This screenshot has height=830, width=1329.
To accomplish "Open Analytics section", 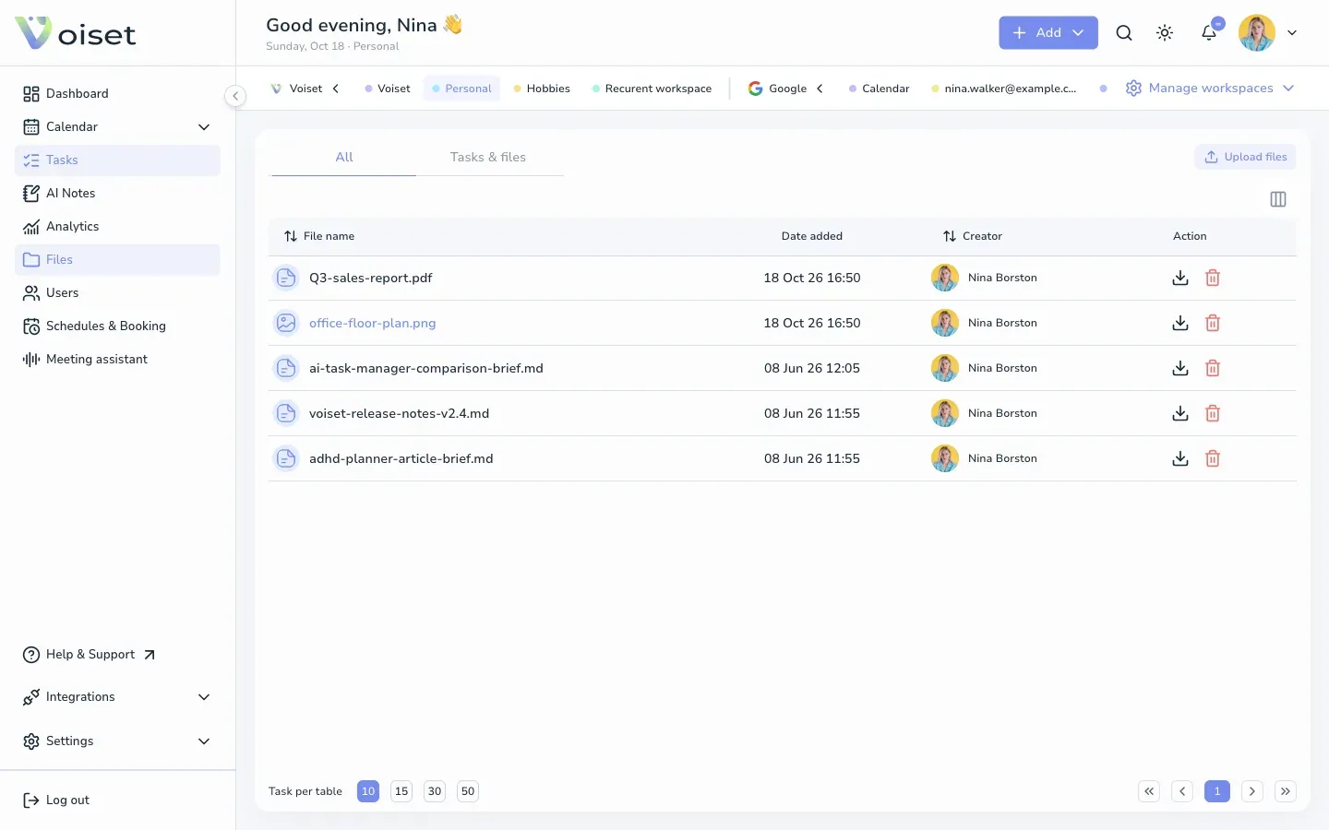I will point(118,226).
